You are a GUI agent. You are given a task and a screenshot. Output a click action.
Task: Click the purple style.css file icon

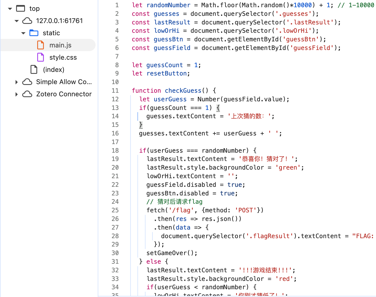[41, 57]
